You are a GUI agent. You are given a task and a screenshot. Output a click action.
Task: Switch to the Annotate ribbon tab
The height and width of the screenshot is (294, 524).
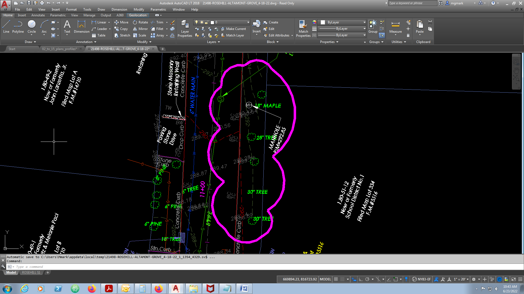pyautogui.click(x=38, y=15)
